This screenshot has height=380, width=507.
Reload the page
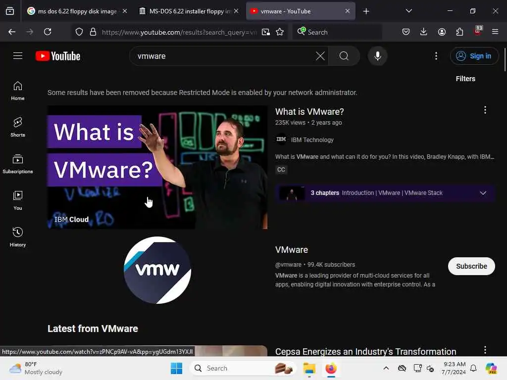pyautogui.click(x=48, y=32)
